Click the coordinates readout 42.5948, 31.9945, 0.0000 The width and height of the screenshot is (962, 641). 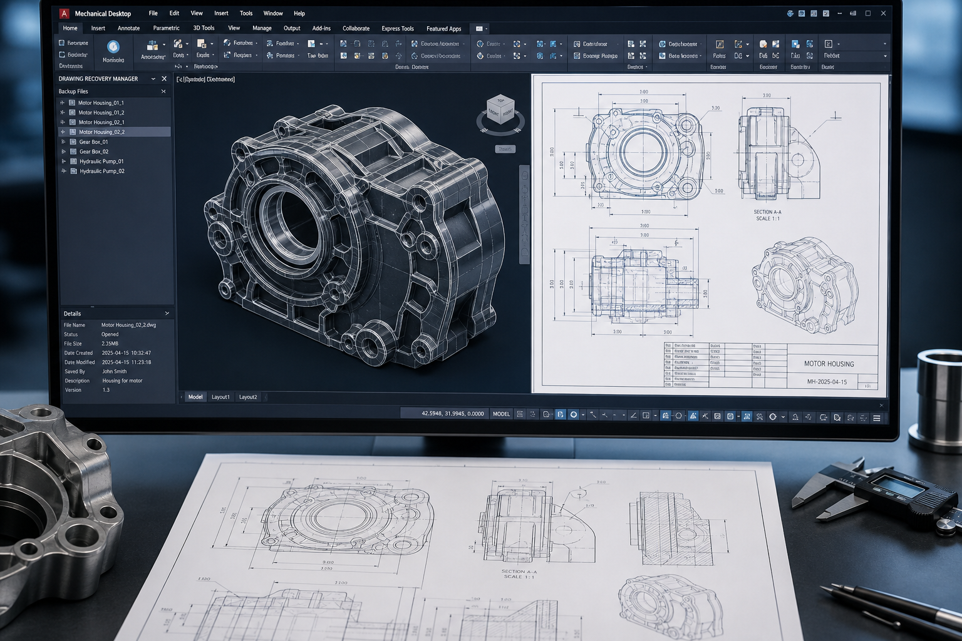[453, 414]
